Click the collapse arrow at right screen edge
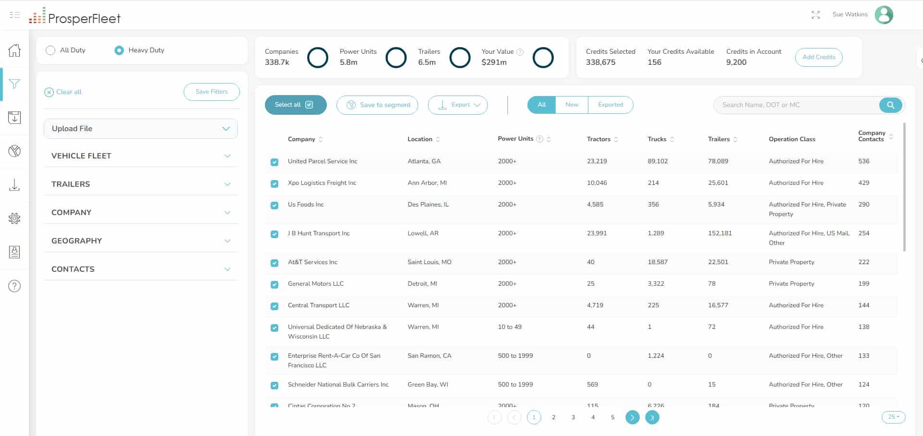Image resolution: width=923 pixels, height=436 pixels. (921, 61)
